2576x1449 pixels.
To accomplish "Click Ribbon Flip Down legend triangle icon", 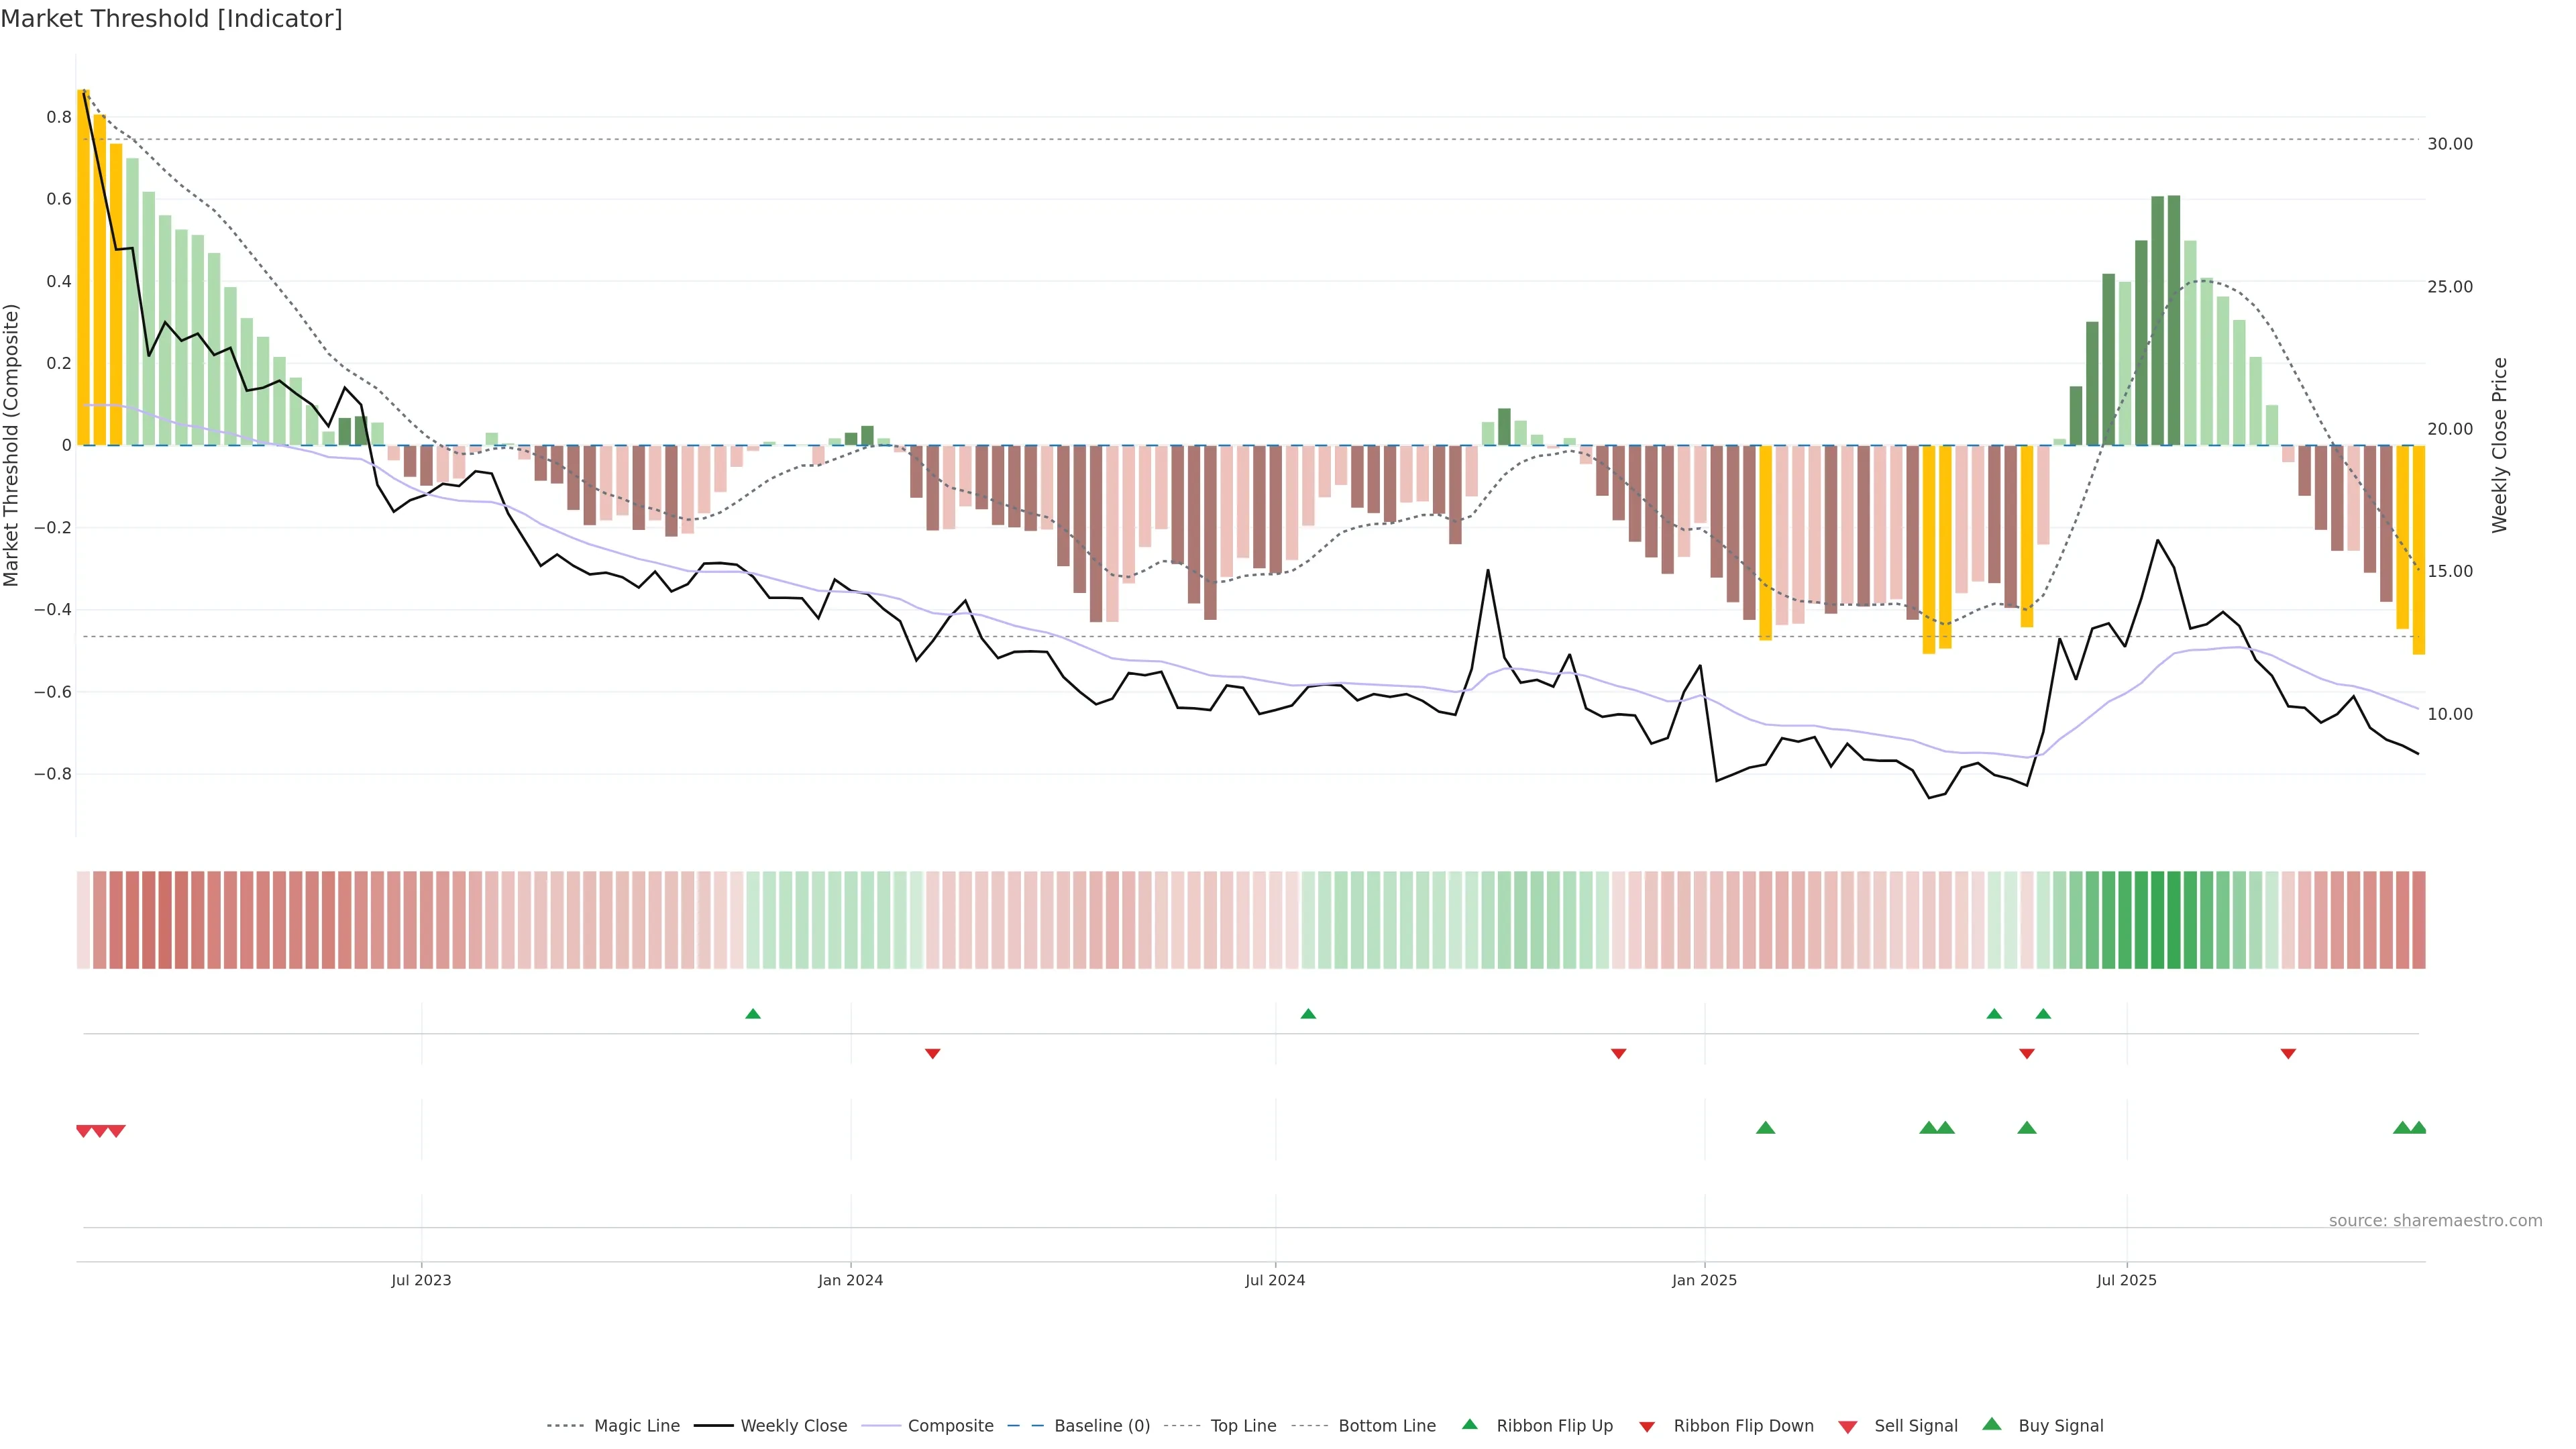I will (x=1646, y=1427).
